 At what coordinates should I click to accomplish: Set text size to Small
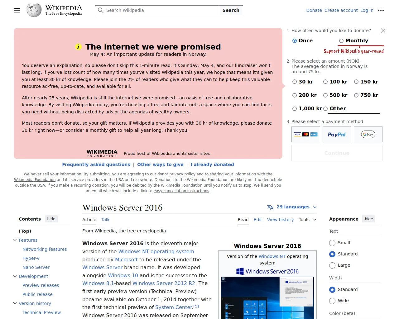point(332,243)
